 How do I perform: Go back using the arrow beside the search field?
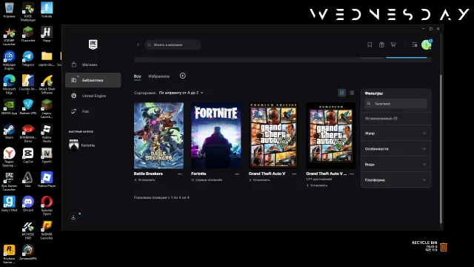138,44
